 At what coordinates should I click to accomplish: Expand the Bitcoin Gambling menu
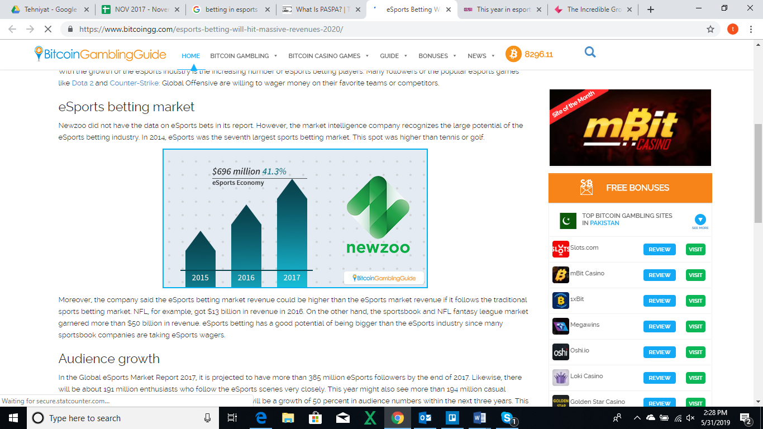click(244, 56)
